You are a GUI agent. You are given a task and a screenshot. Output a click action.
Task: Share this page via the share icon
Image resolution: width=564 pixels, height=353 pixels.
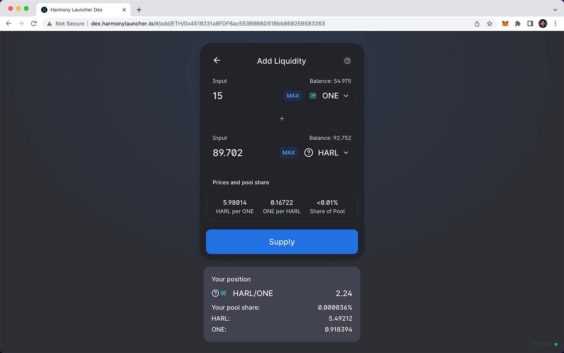click(x=477, y=23)
